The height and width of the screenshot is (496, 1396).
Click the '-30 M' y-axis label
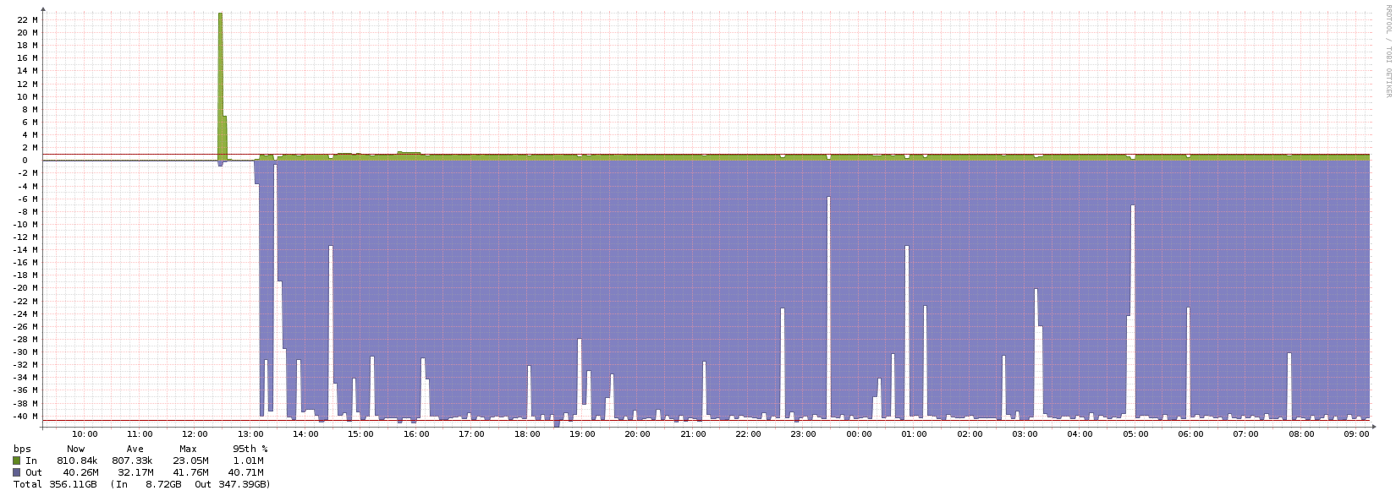[25, 352]
